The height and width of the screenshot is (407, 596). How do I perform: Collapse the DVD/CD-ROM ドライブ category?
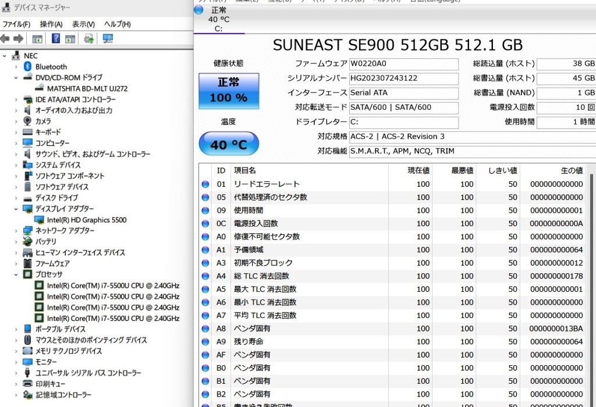(16, 78)
